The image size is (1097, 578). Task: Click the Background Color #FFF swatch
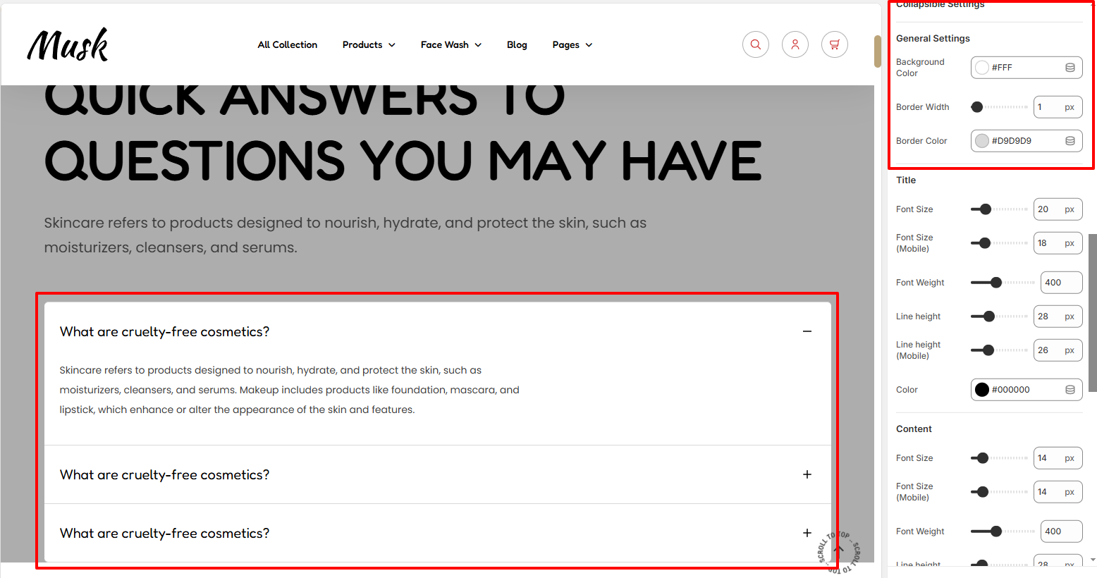982,68
